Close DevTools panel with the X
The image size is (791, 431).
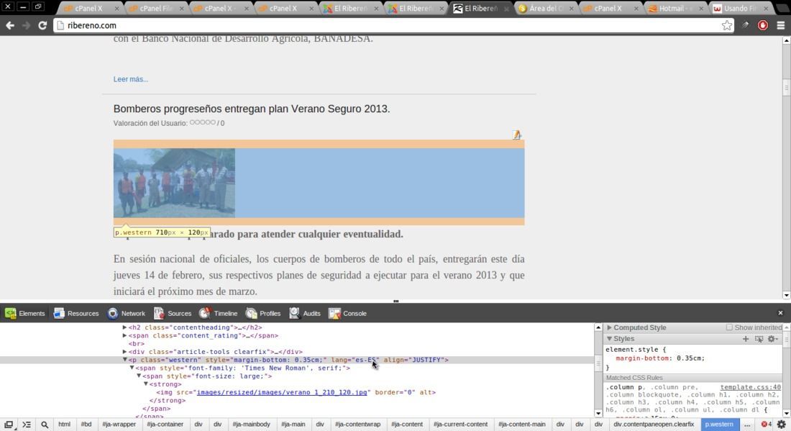pos(780,313)
